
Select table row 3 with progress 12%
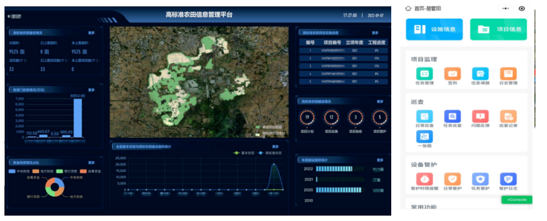pos(343,66)
